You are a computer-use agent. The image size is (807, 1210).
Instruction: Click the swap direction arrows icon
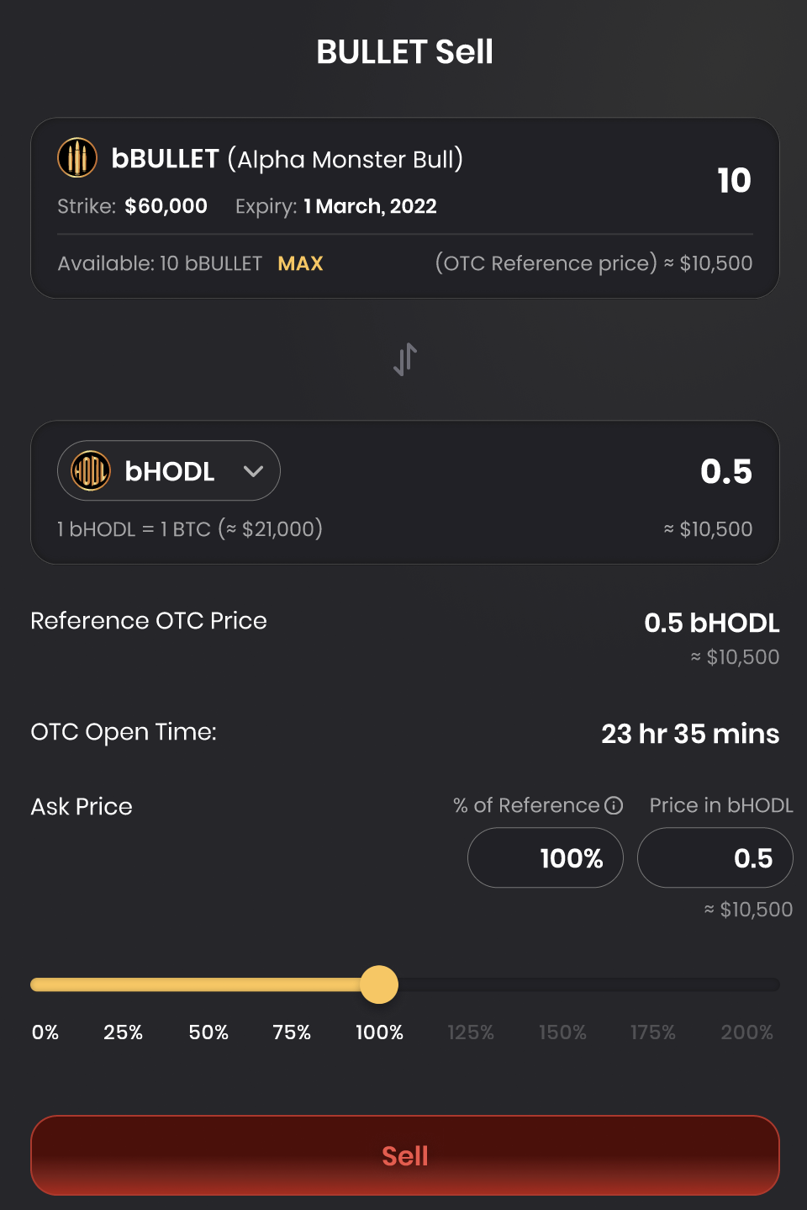click(405, 359)
